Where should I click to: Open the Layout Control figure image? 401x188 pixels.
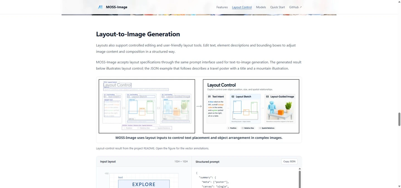click(x=199, y=106)
